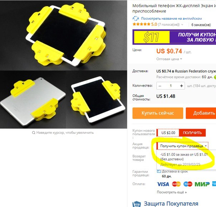Decrease quantity with the minus button

(160, 86)
